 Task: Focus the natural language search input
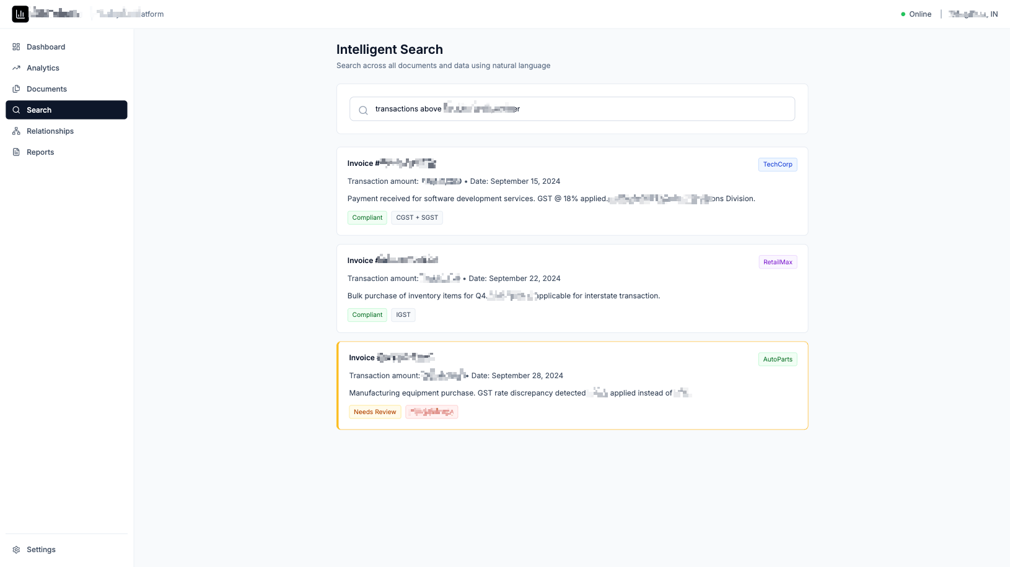(572, 109)
